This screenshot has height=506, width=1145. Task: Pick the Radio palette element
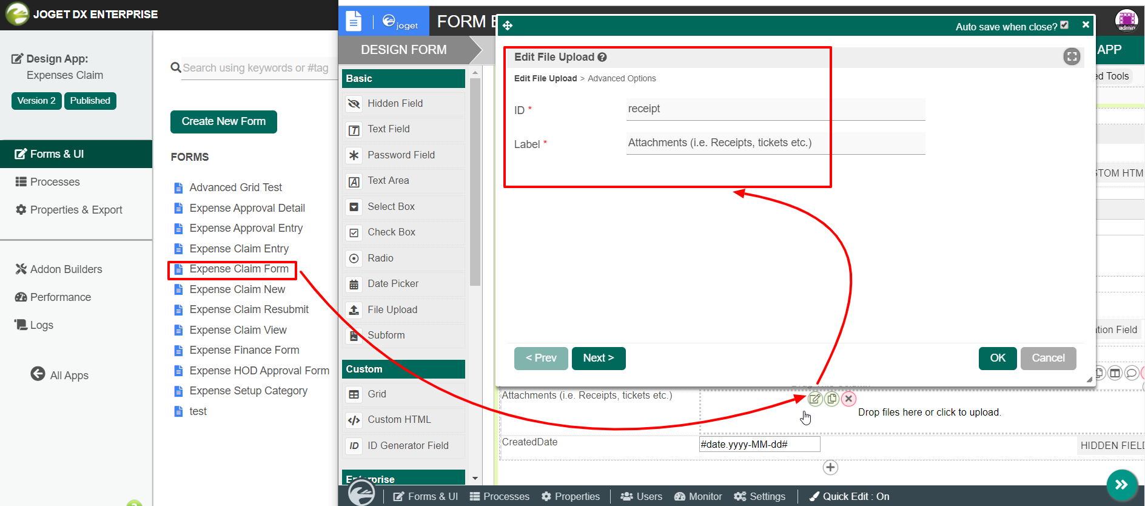404,258
